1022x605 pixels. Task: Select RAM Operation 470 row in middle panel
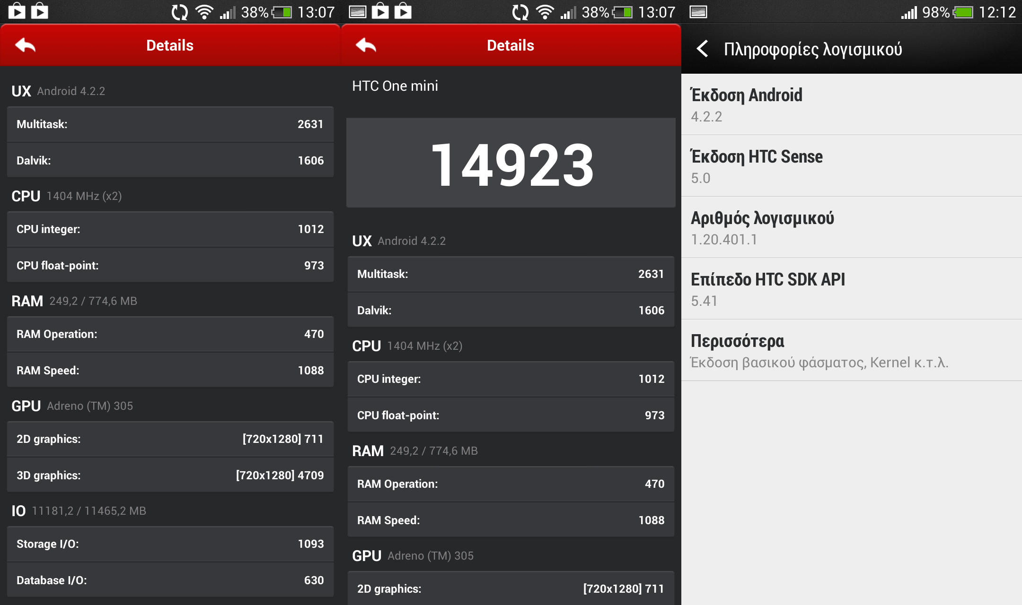[x=511, y=484]
